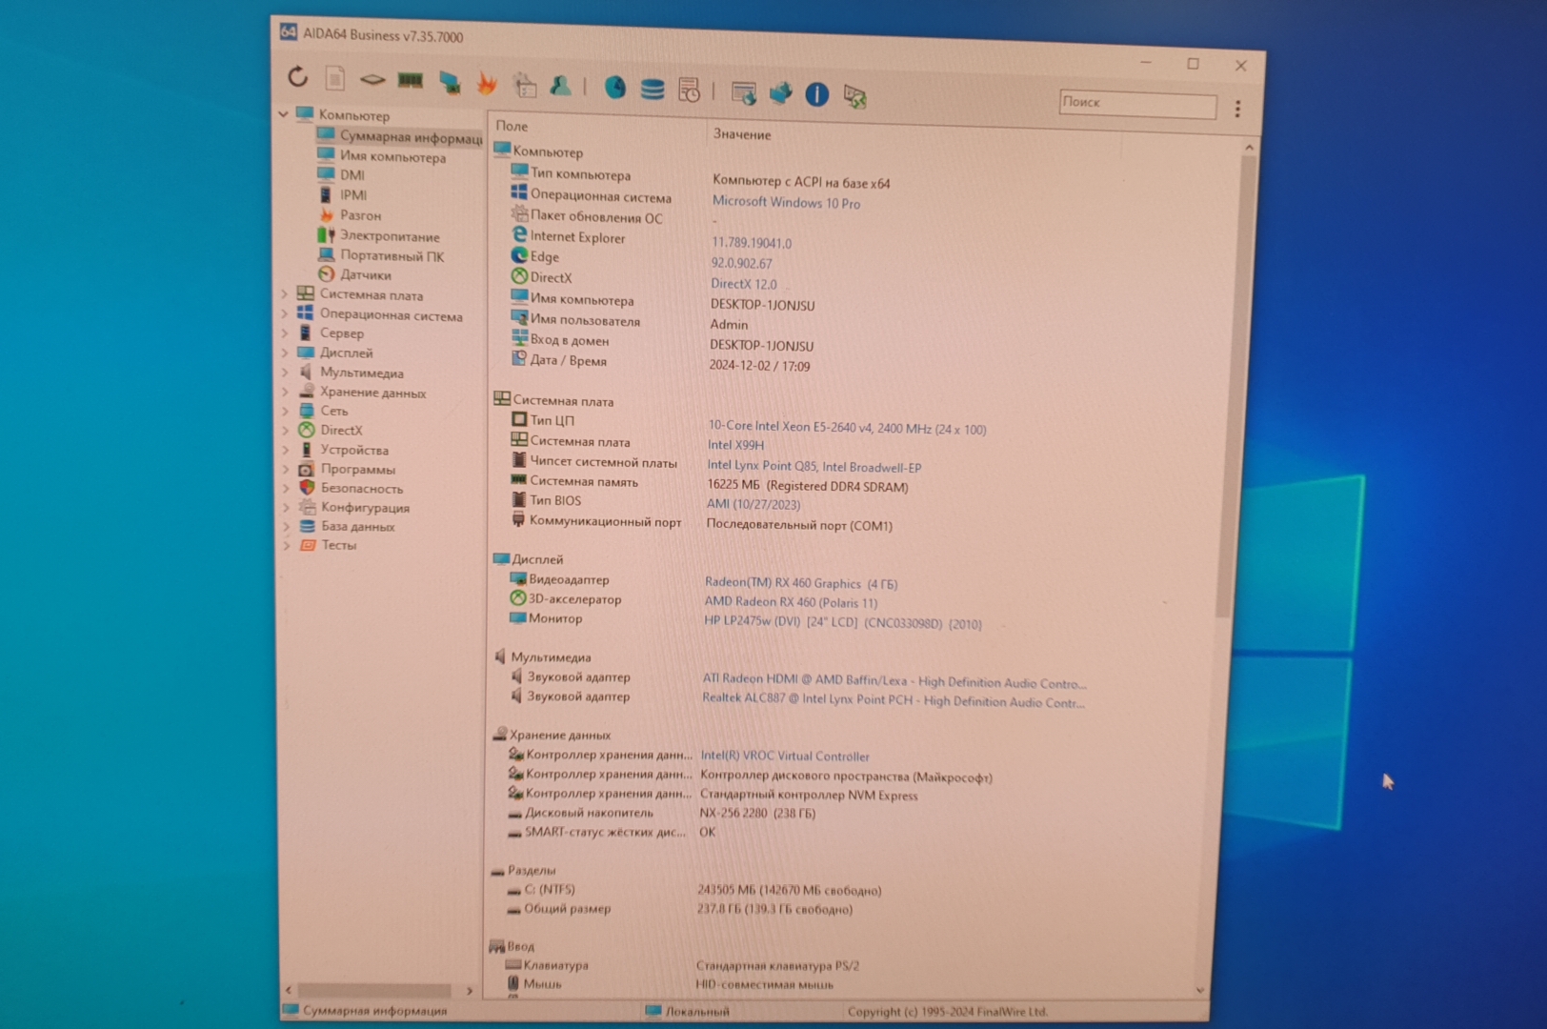Open the three-dot options menu
The image size is (1547, 1029).
tap(1237, 109)
